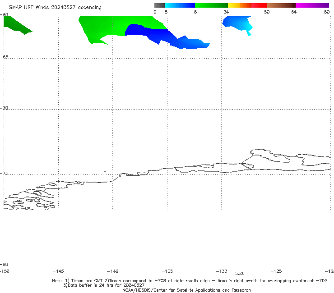Click the title 'SMAP NRT Winds 20240527 ascending'
The height and width of the screenshot is (293, 334).
pos(55,7)
